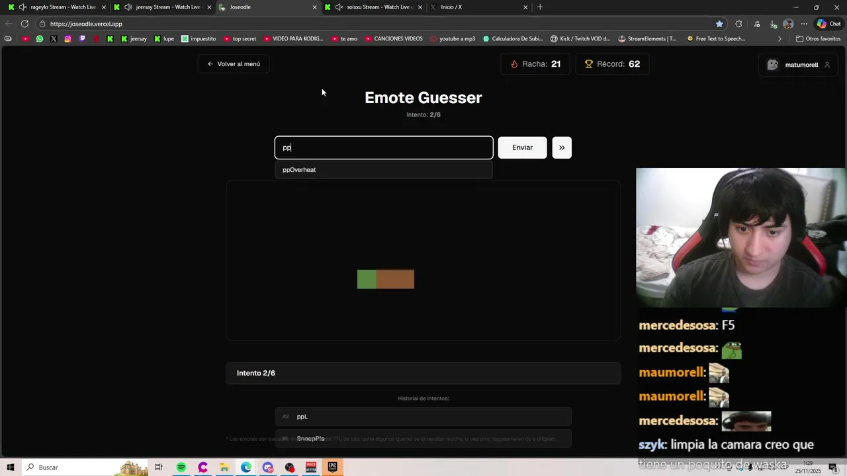The height and width of the screenshot is (476, 847).
Task: Click the matumorell profile button
Action: point(799,65)
